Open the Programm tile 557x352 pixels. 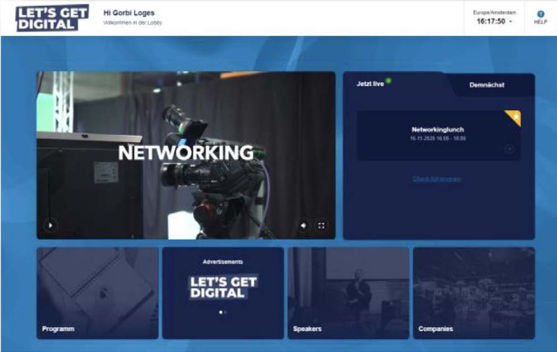98,293
